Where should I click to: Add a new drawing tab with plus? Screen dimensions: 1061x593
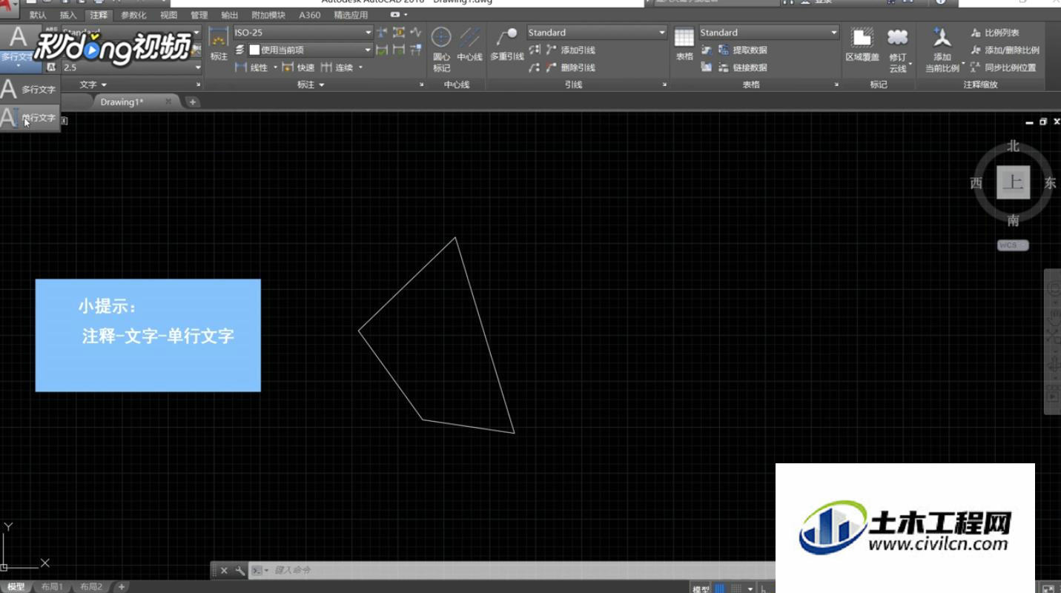(x=192, y=102)
